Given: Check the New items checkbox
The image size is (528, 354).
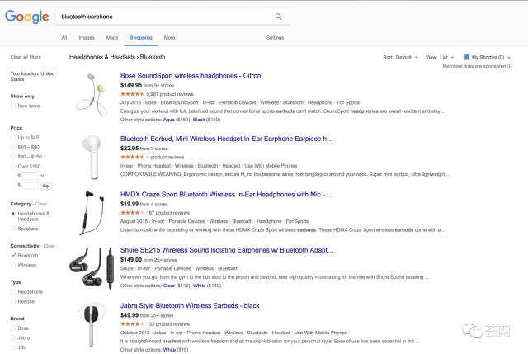Looking at the screenshot, I should pos(13,106).
